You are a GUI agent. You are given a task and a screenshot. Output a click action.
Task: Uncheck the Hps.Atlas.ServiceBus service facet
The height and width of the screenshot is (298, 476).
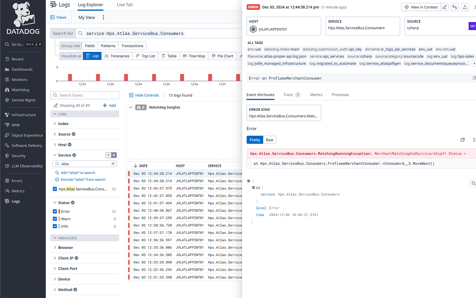(55, 189)
